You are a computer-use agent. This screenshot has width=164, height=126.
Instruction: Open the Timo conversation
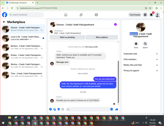click(23, 75)
